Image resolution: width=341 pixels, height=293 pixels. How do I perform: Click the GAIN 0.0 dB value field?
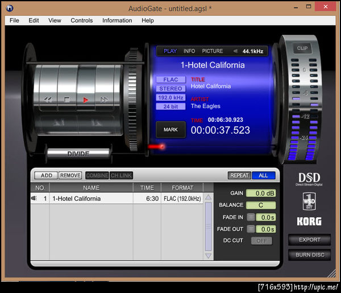pos(261,193)
